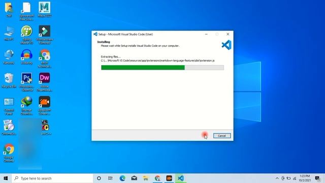Viewport: 325px width, 183px height.
Task: Select the Dell folder desktop icon
Action: click(9, 10)
